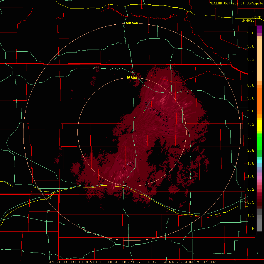This screenshot has height=264, width=264.
Task: Click the pink segment of the color bar
Action: click(x=259, y=178)
